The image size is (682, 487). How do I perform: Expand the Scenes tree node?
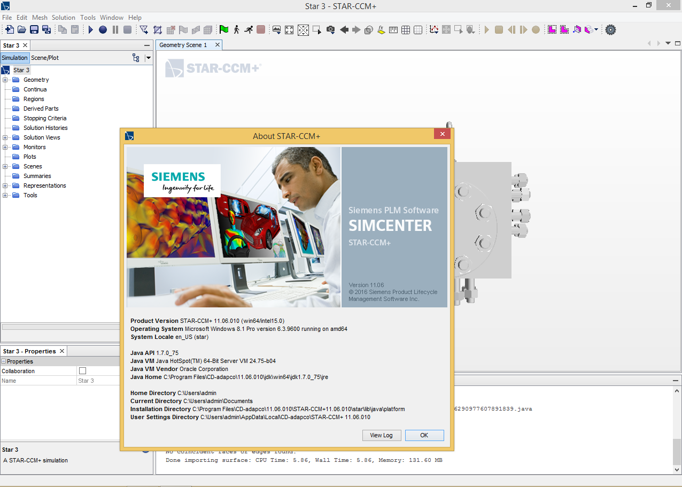(5, 166)
